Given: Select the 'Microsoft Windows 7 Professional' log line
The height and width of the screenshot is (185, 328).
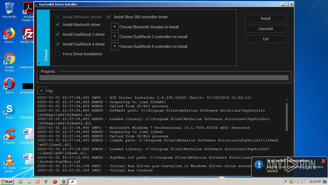Looking at the screenshot, I should coord(143,128).
